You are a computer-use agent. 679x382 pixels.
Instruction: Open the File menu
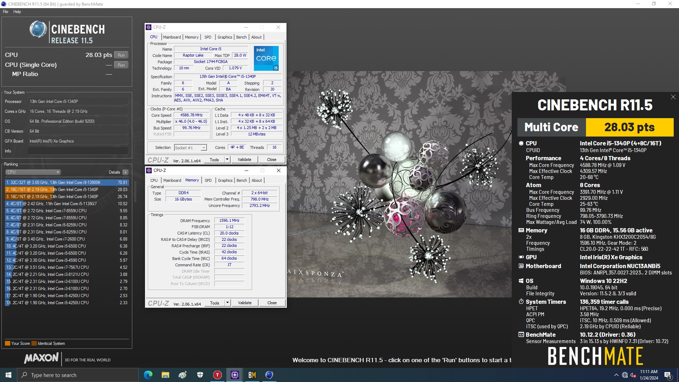pos(6,12)
